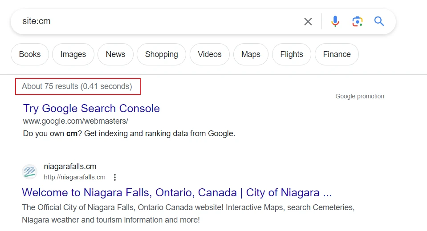Click the magnifying glass search button
Viewport: 427px width, 231px height.
(379, 21)
